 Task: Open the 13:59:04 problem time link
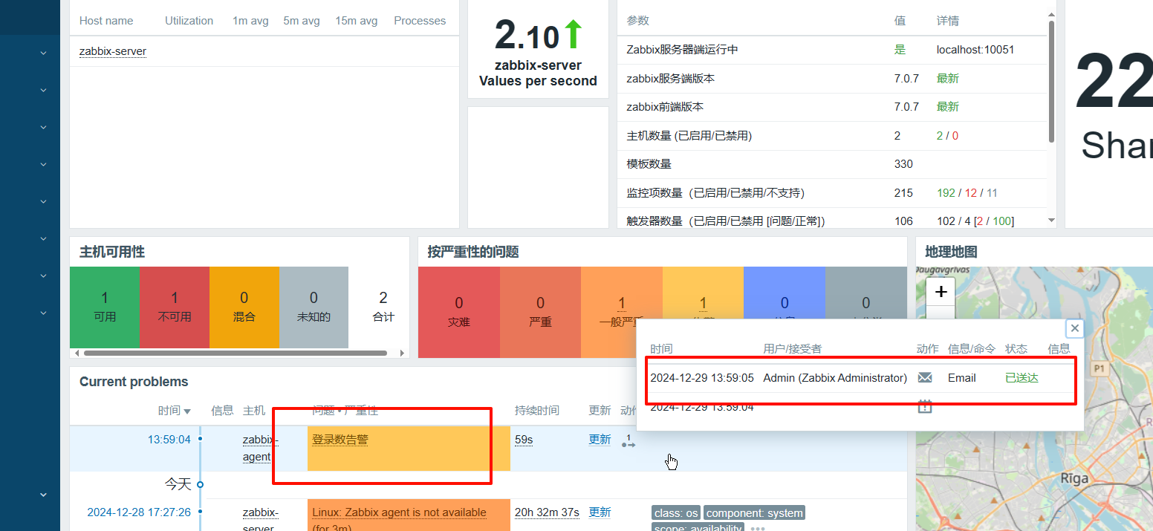click(169, 440)
